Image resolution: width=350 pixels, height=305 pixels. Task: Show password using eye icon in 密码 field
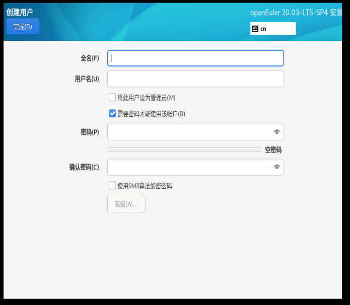point(276,132)
